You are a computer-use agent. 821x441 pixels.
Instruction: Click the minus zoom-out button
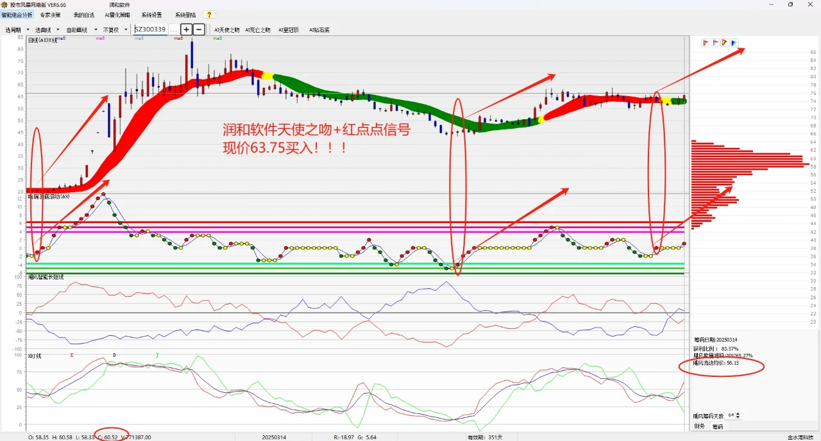[x=199, y=29]
